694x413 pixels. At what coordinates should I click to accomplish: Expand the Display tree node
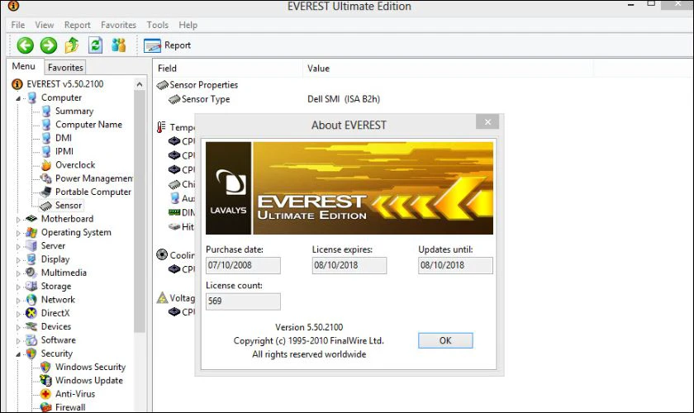18,260
